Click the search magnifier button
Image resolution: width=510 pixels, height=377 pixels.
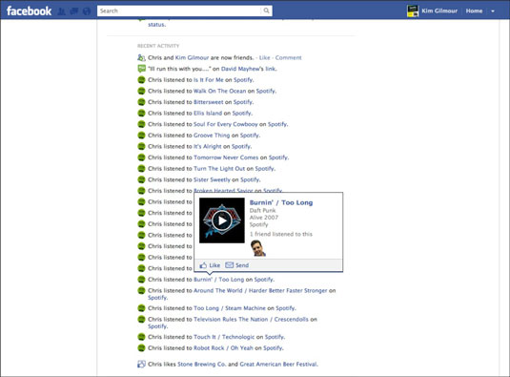click(x=266, y=10)
